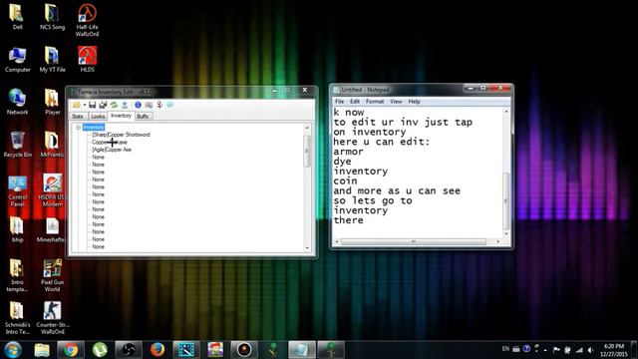The width and height of the screenshot is (638, 359).
Task: Select the HLDS desktop shortcut
Action: pyautogui.click(x=87, y=60)
